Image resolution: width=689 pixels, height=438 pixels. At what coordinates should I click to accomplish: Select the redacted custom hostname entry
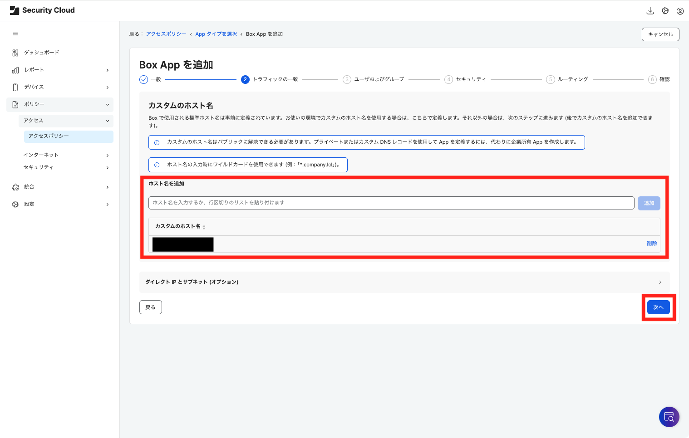183,244
